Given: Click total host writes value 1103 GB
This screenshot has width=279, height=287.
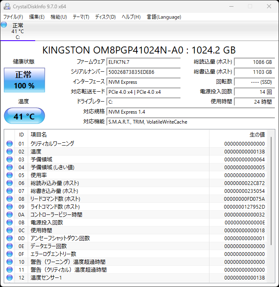Looking at the screenshot, I should point(254,72).
